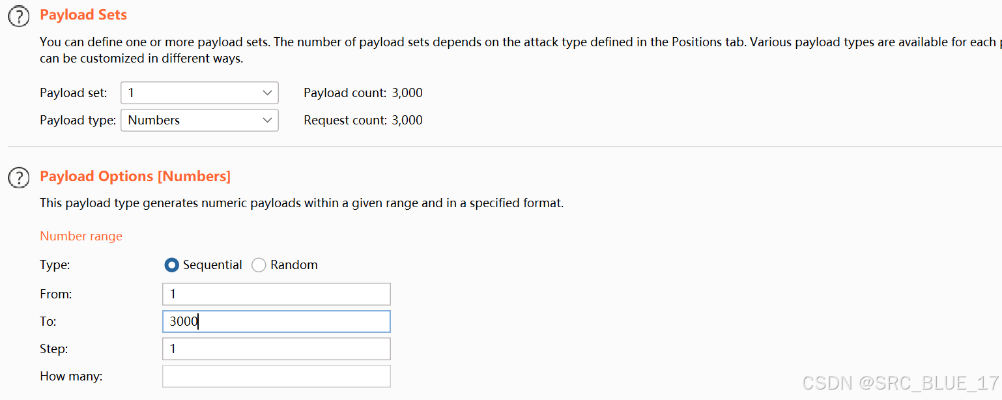1002x400 pixels.
Task: Open help for Payload Options [Numbers]
Action: [20, 177]
